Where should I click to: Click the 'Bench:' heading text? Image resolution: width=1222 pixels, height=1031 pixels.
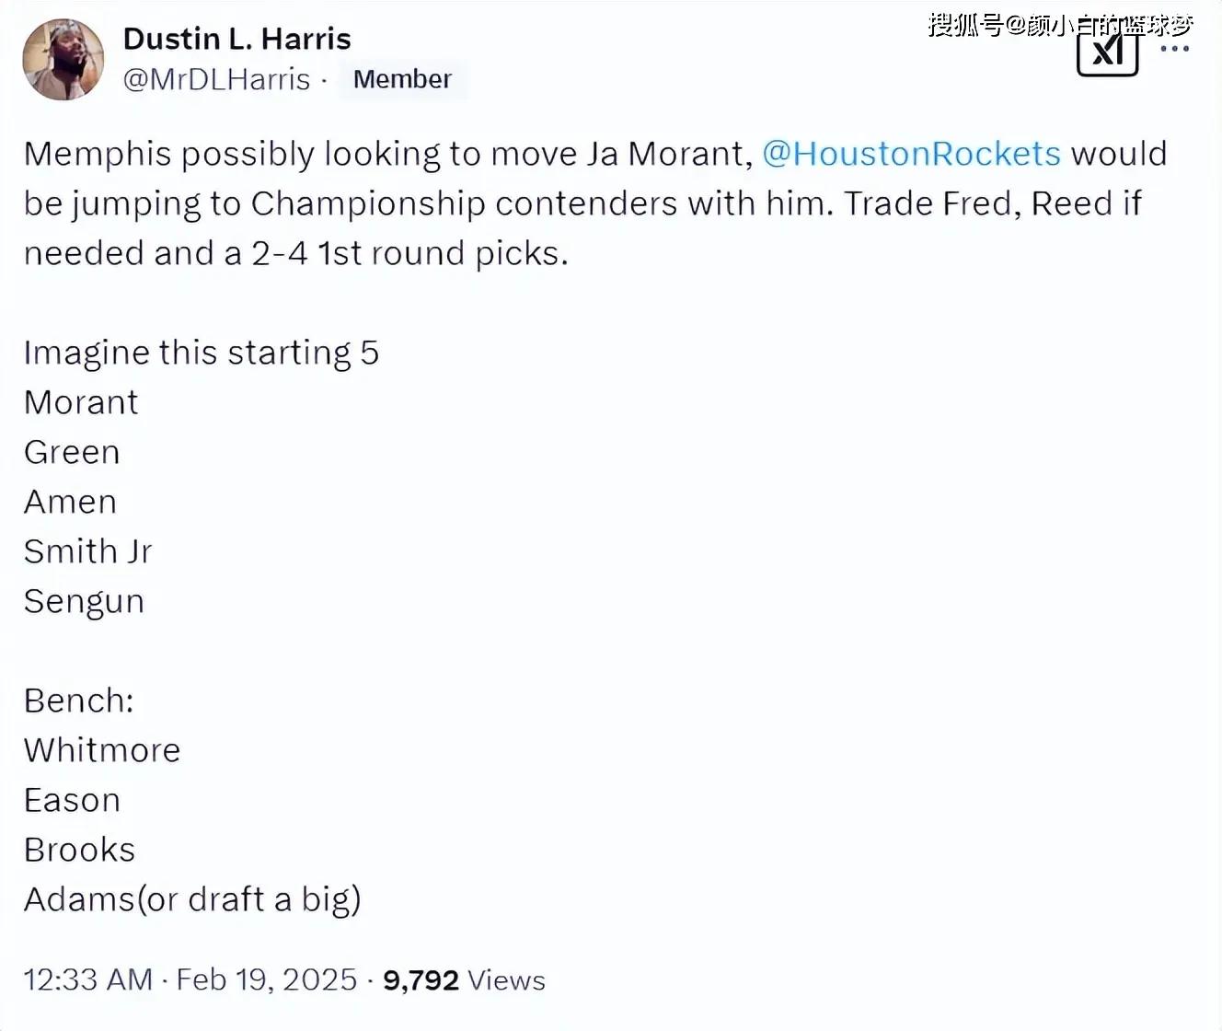click(x=79, y=701)
